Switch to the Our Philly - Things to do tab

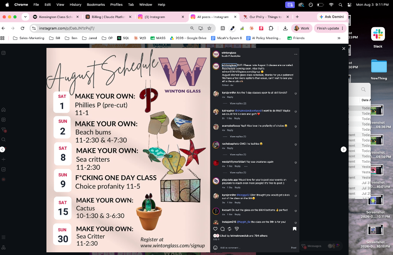(x=266, y=17)
